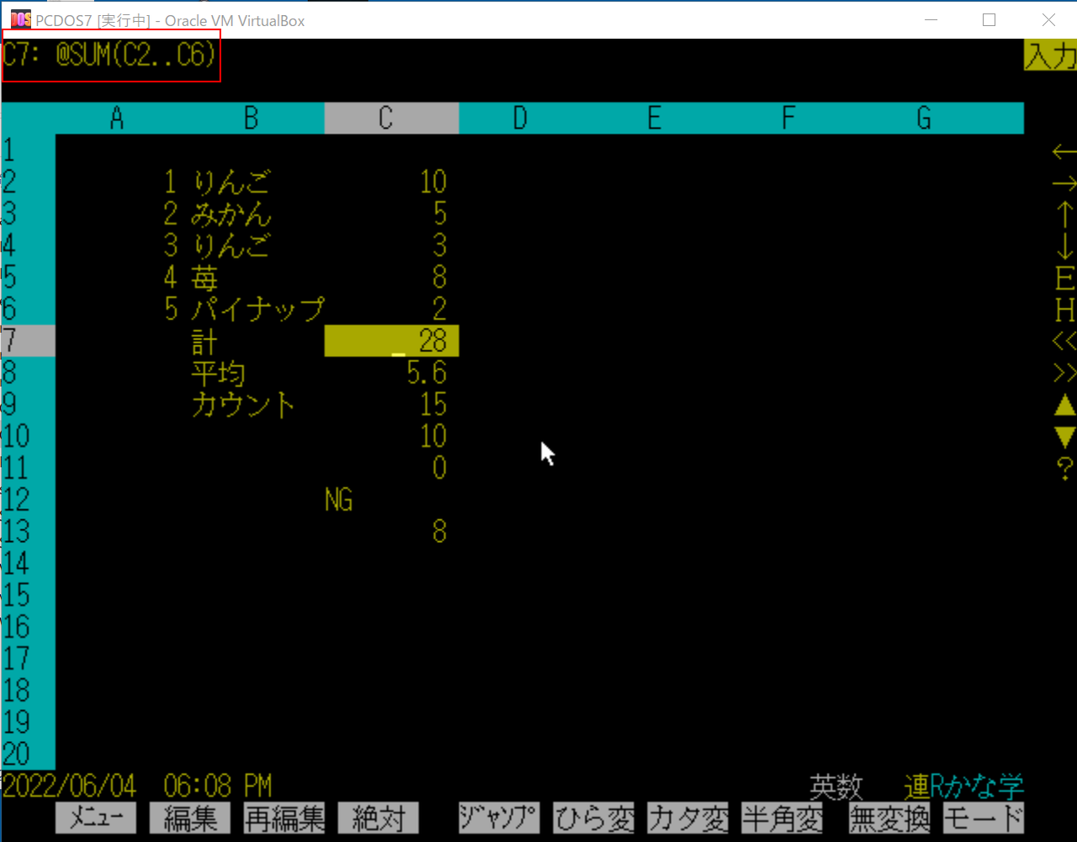Screen dimensions: 1077x842
Task: Click the left arrow navigation icon
Action: [1064, 152]
